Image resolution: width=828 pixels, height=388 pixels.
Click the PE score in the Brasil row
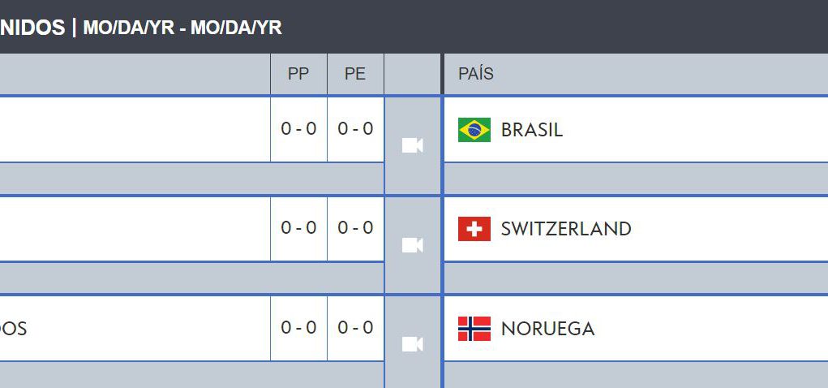pyautogui.click(x=355, y=129)
